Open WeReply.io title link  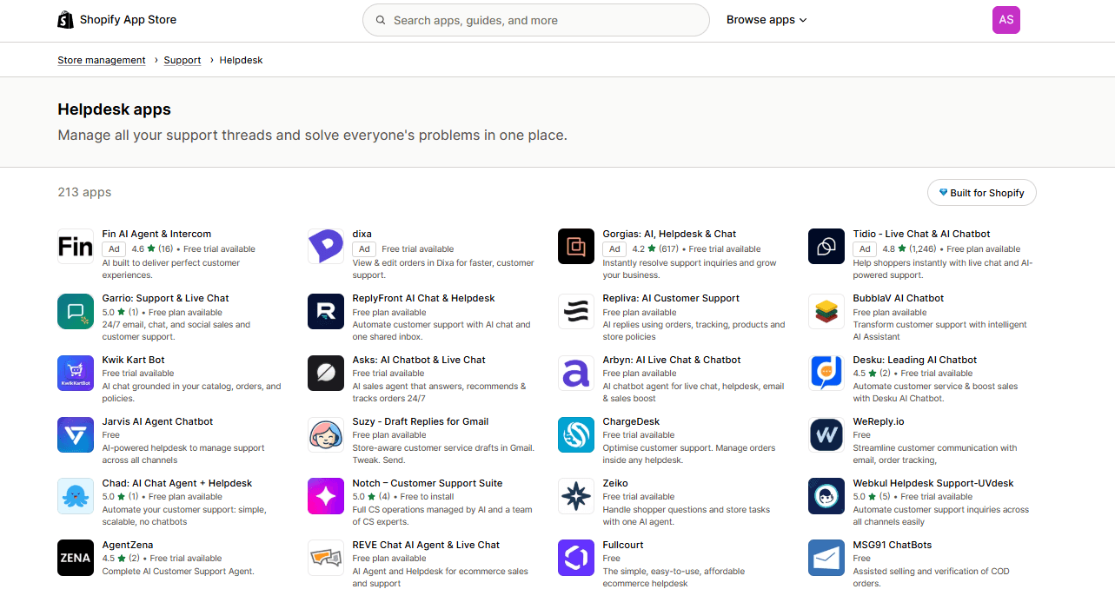pyautogui.click(x=879, y=421)
